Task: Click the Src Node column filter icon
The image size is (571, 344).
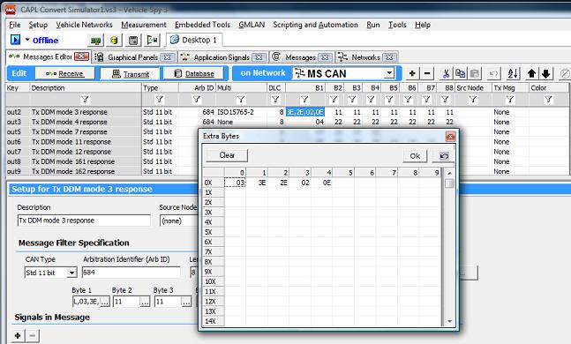Action: coord(473,99)
